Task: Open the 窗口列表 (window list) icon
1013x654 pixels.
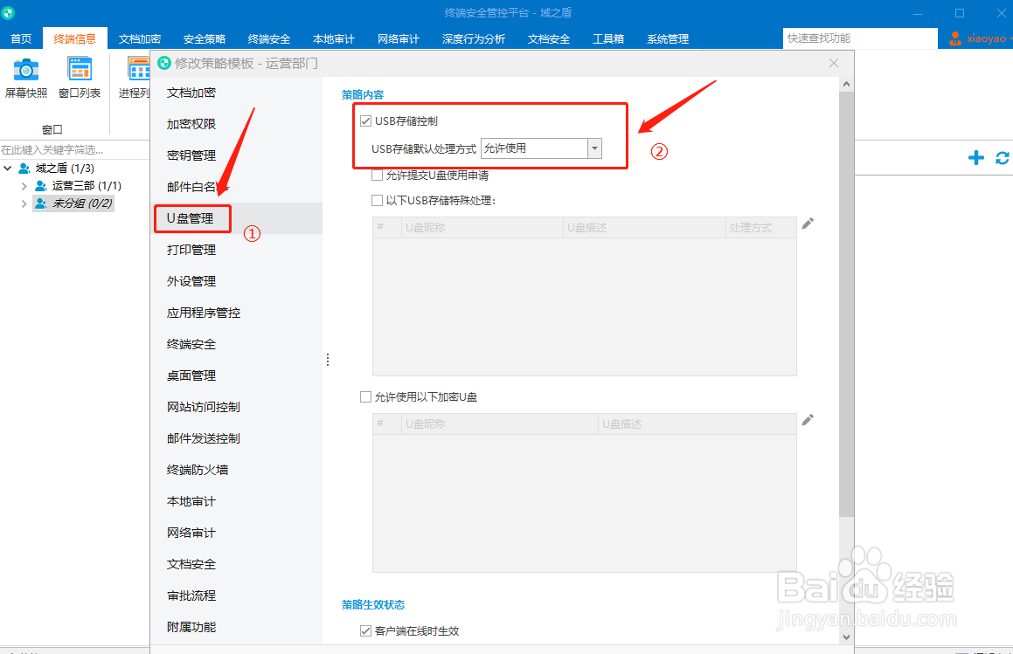Action: coord(80,69)
